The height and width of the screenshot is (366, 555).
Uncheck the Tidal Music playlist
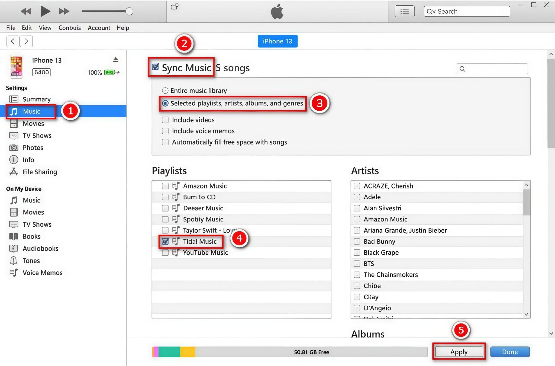pos(165,241)
